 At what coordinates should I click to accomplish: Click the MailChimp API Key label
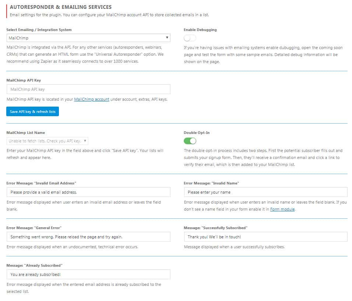point(24,80)
